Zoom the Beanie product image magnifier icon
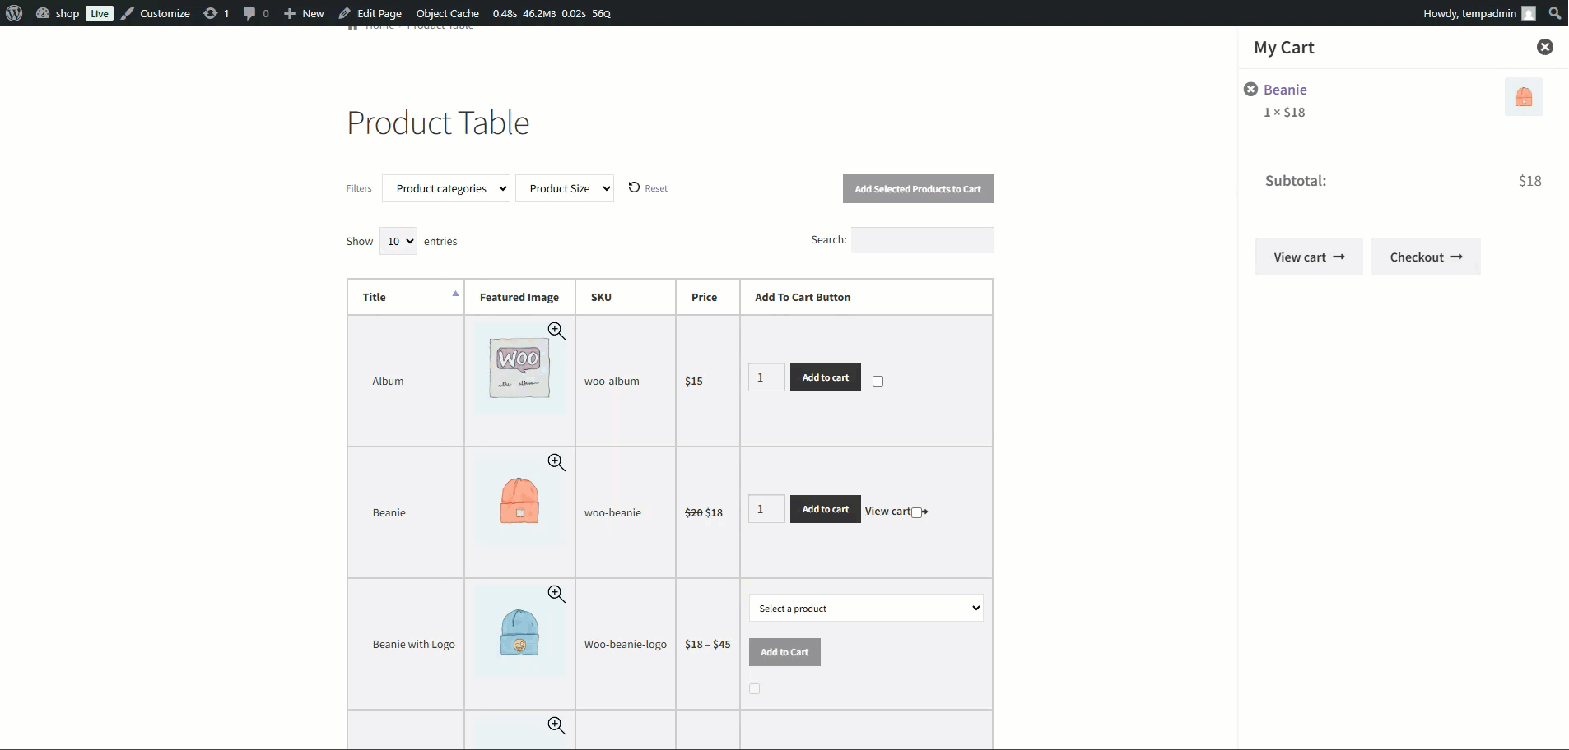1569x750 pixels. click(556, 462)
